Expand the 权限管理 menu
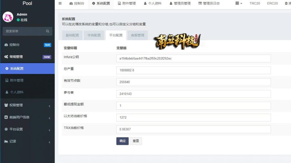291x163 pixels. tap(28, 105)
